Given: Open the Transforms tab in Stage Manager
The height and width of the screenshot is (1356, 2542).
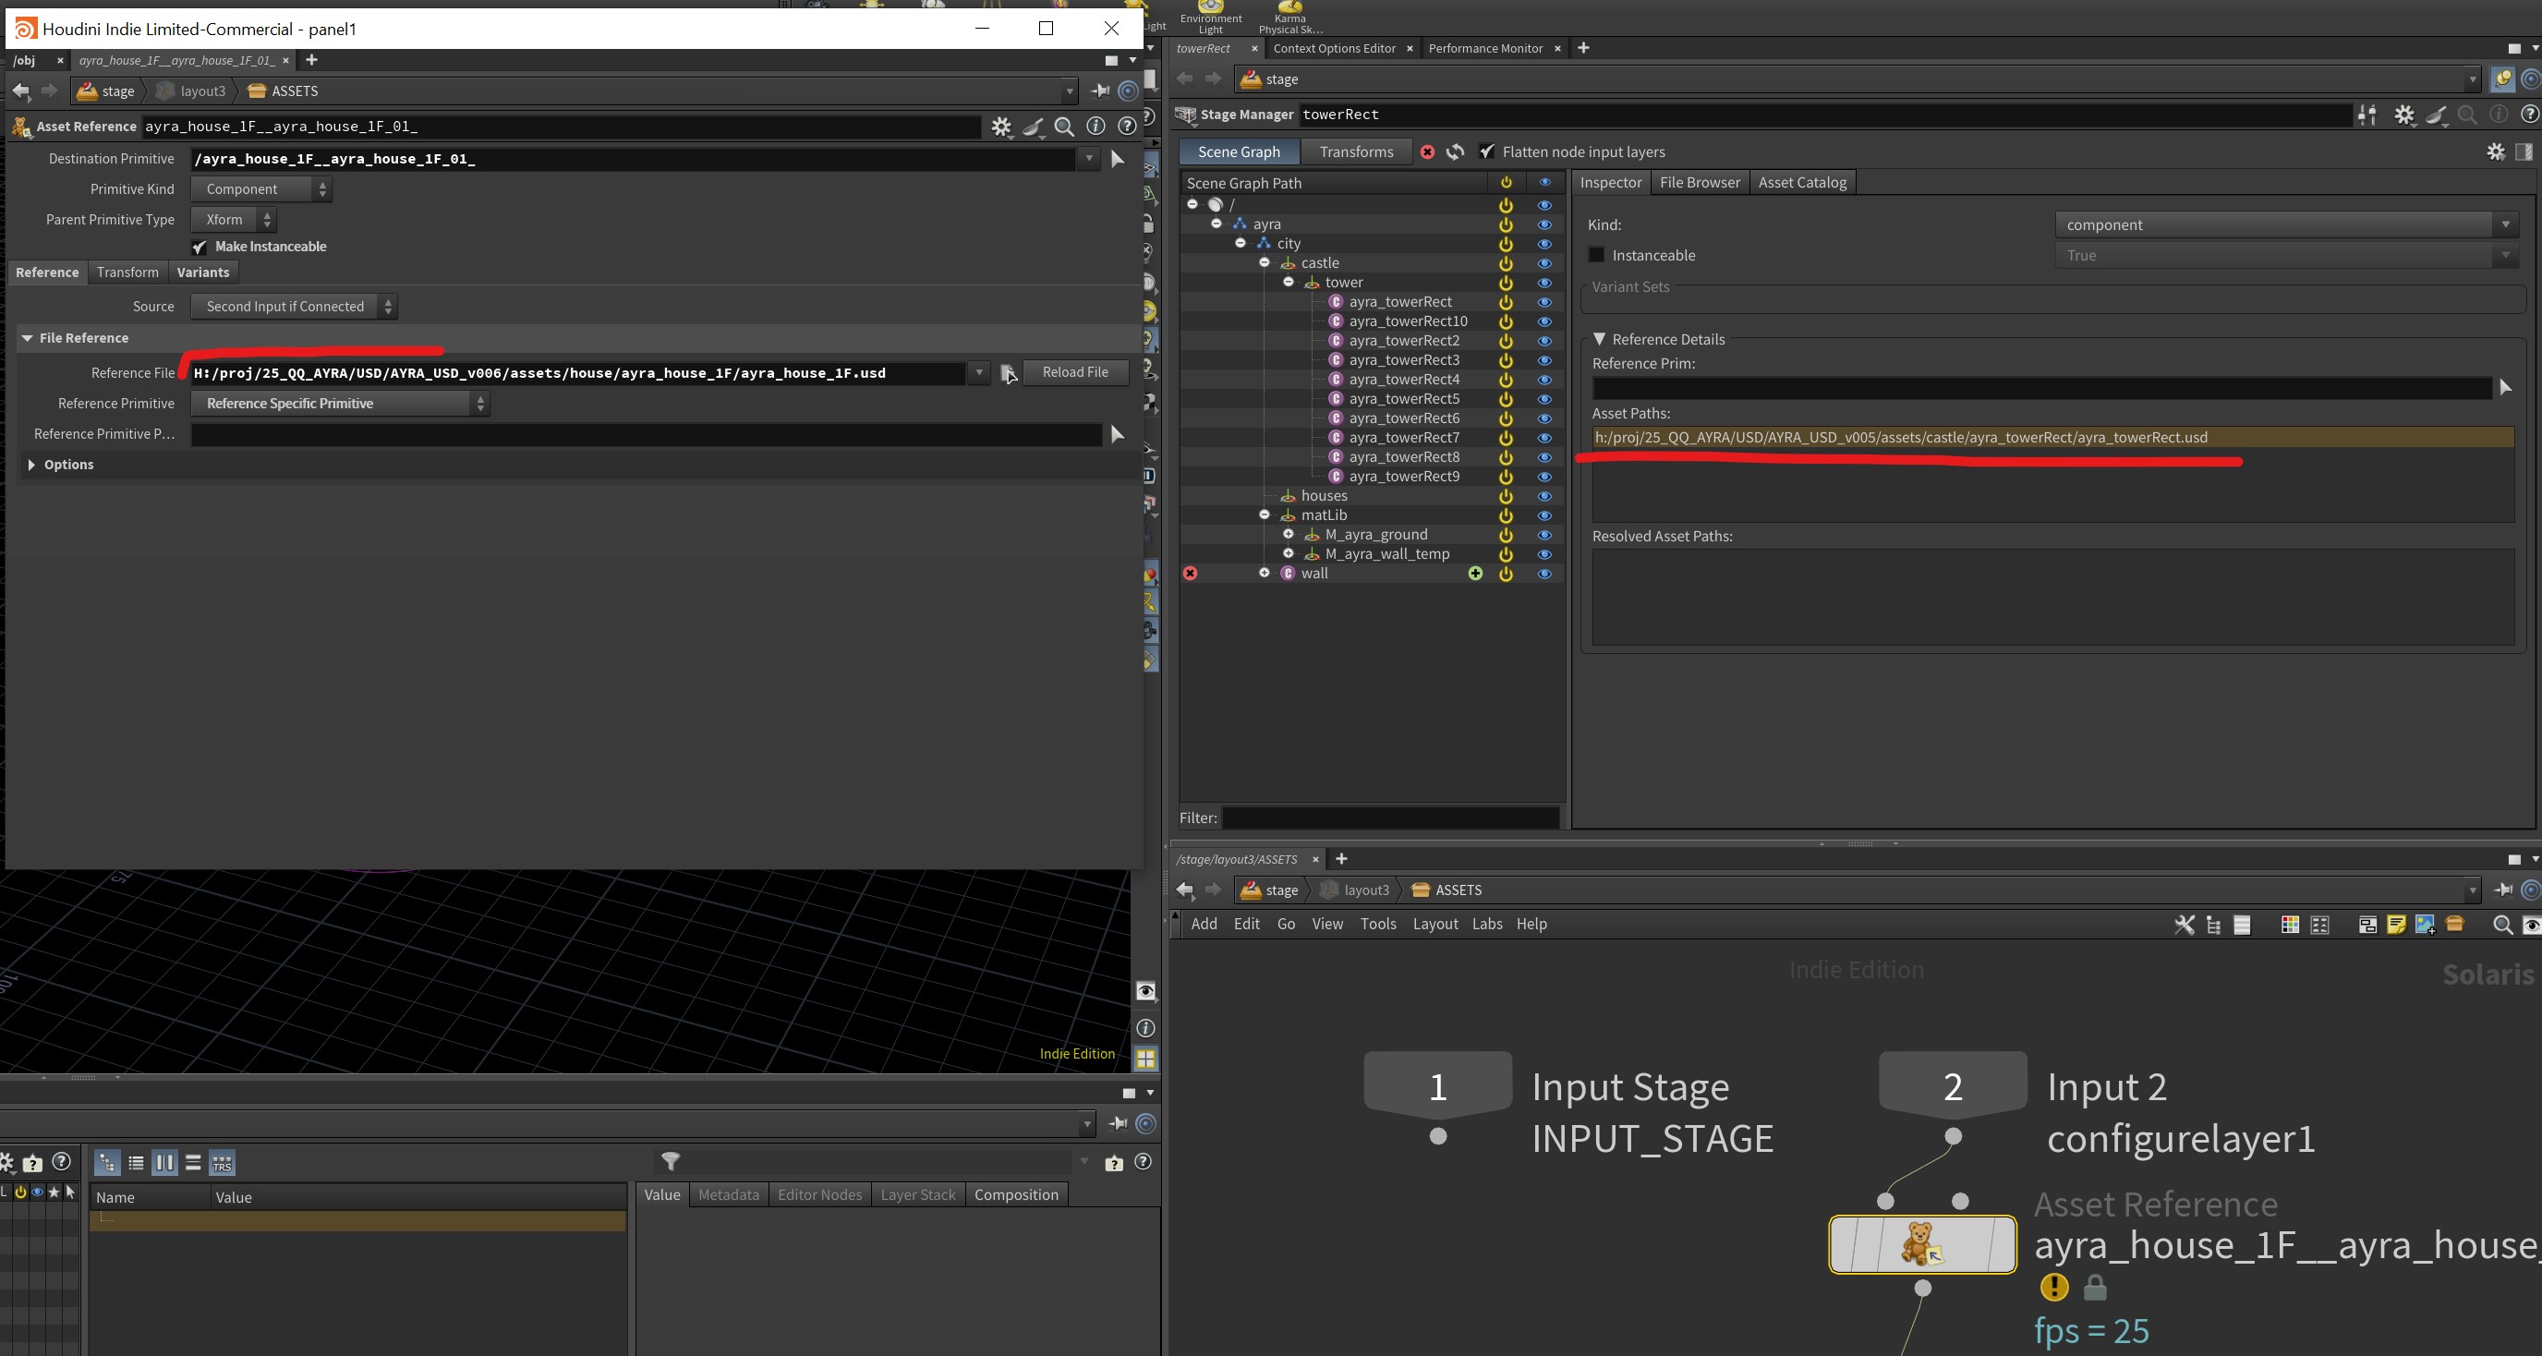Looking at the screenshot, I should click(1356, 152).
